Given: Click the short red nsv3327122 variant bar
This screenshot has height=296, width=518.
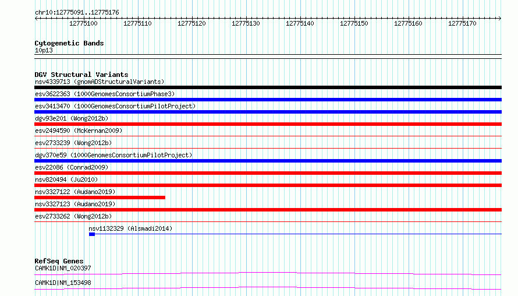Looking at the screenshot, I should pyautogui.click(x=100, y=198).
